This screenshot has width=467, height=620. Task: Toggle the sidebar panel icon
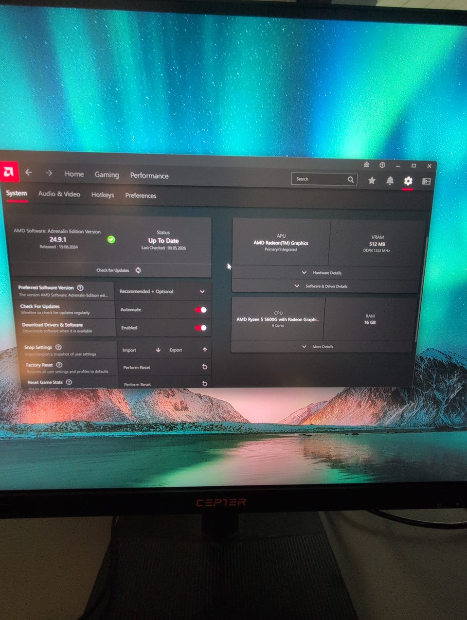(426, 181)
